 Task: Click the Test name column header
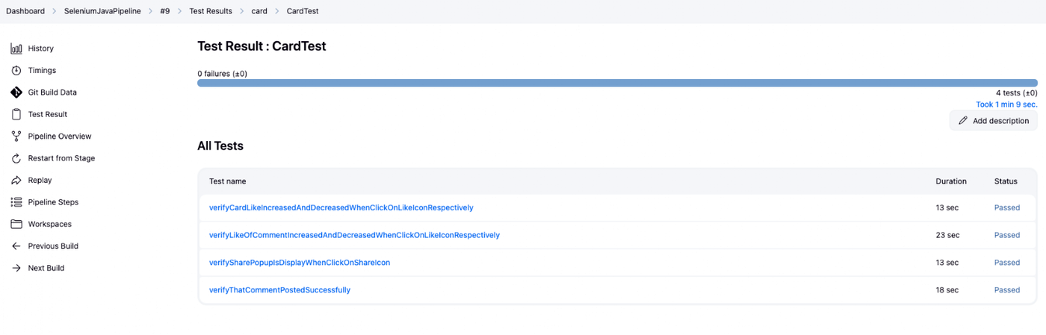(228, 181)
